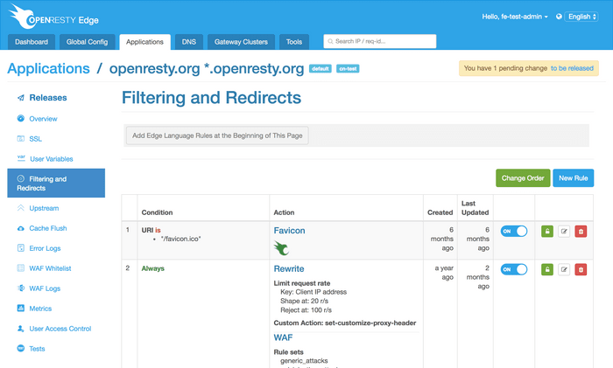Image resolution: width=613 pixels, height=368 pixels.
Task: Click the User Variables var icon
Action: coord(21,158)
